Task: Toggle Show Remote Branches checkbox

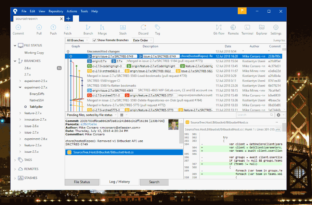Action: pyautogui.click(x=95, y=40)
